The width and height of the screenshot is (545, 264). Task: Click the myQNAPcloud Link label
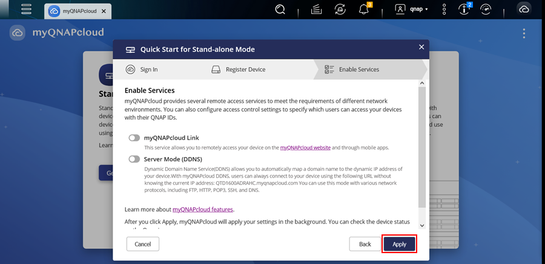click(171, 138)
